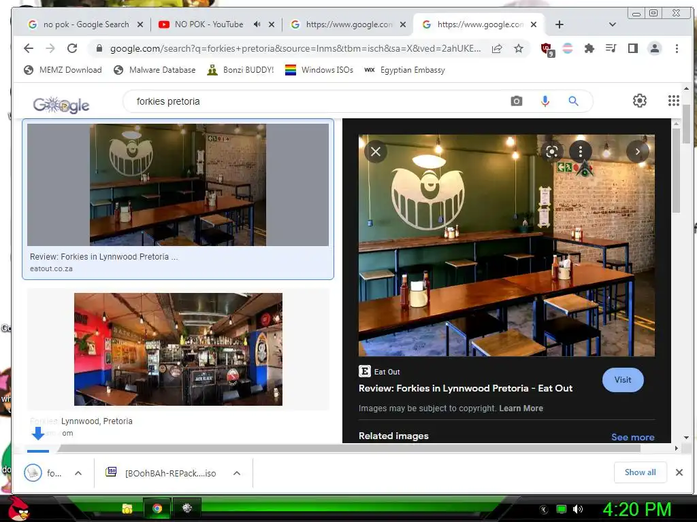Click the forward navigation arrow
Image resolution: width=697 pixels, height=522 pixels.
pyautogui.click(x=50, y=48)
